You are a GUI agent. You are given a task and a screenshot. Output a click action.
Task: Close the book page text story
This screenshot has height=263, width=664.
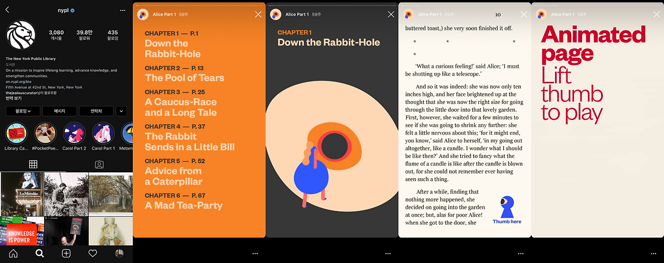click(524, 14)
